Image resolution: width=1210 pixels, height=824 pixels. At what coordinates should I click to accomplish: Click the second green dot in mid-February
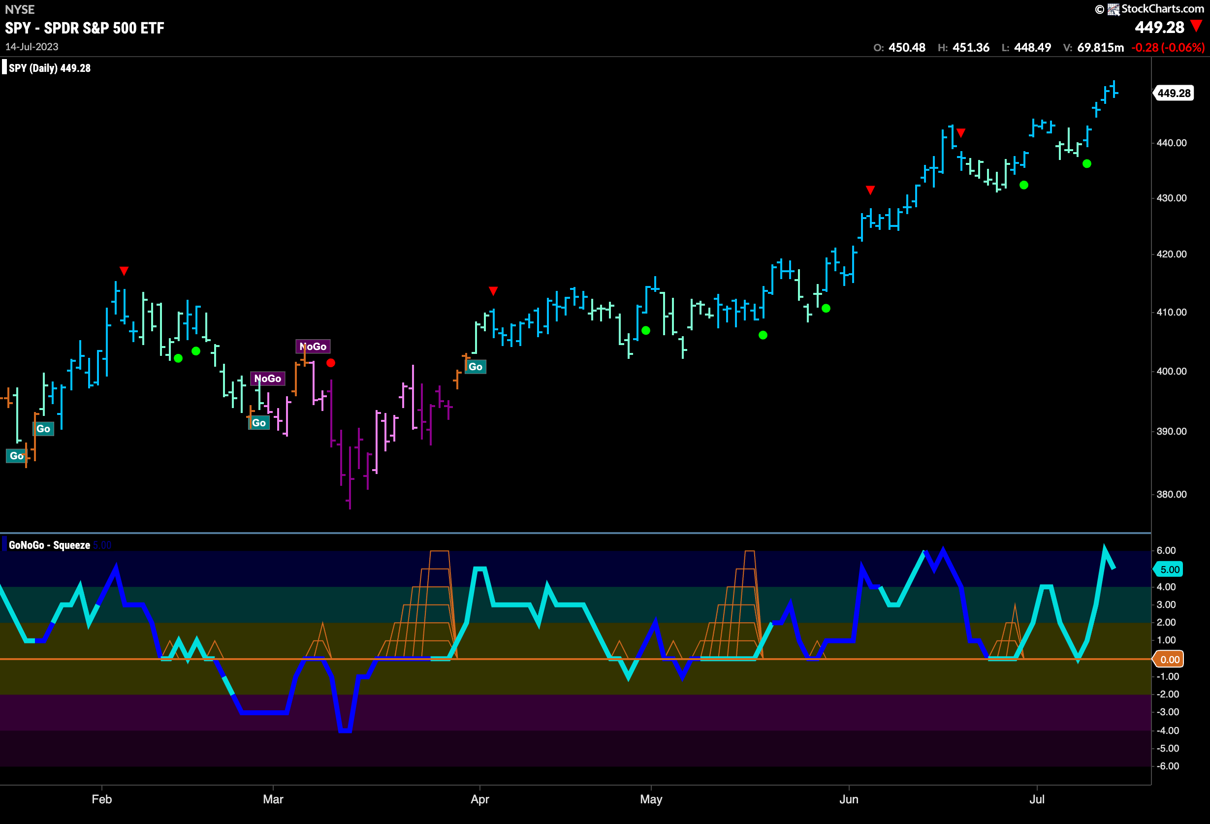point(196,351)
